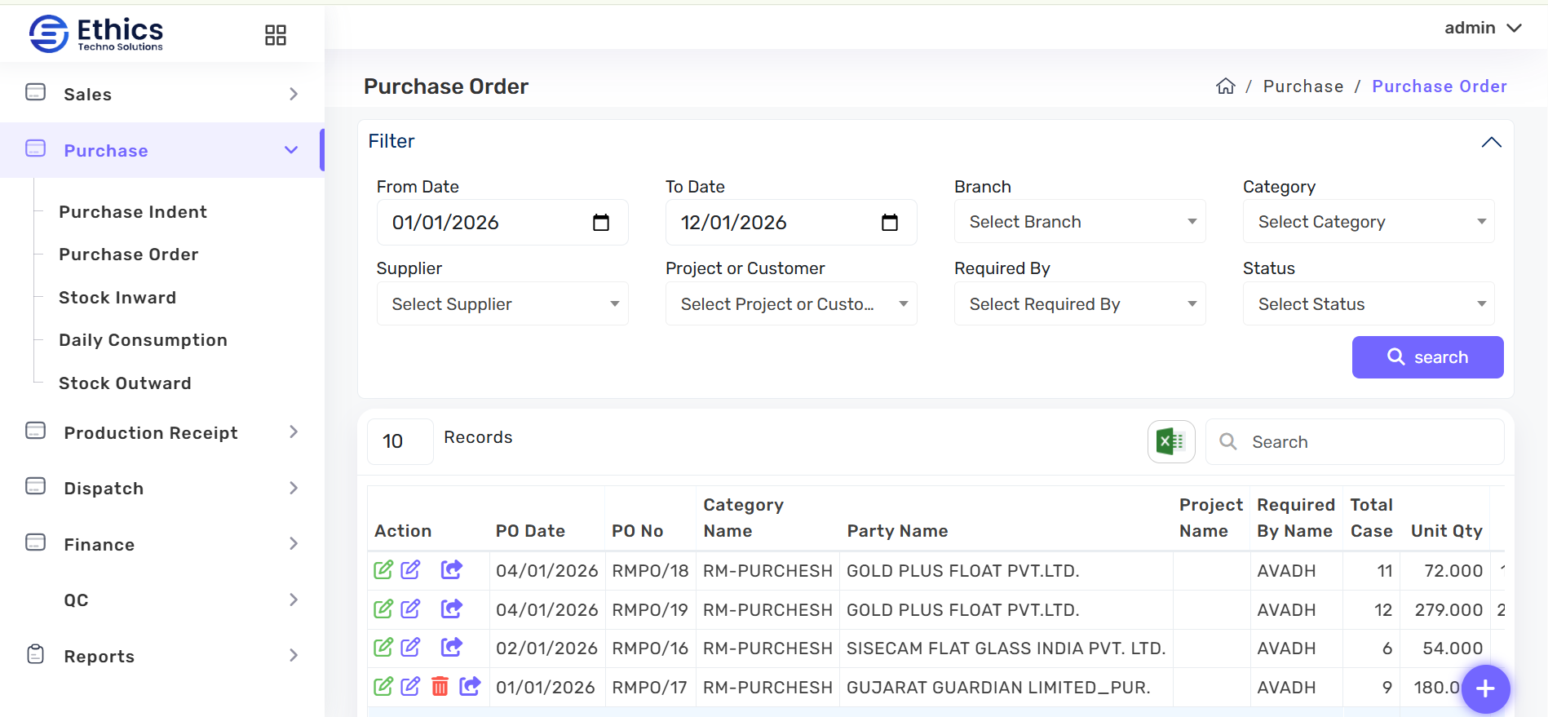Expand the Sales menu
Screen dimensions: 1548x717
coord(161,94)
